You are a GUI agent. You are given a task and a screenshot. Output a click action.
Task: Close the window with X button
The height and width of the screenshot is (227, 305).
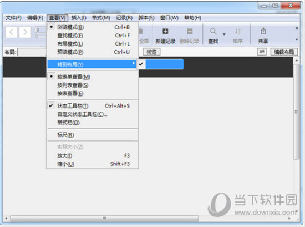(x=291, y=6)
